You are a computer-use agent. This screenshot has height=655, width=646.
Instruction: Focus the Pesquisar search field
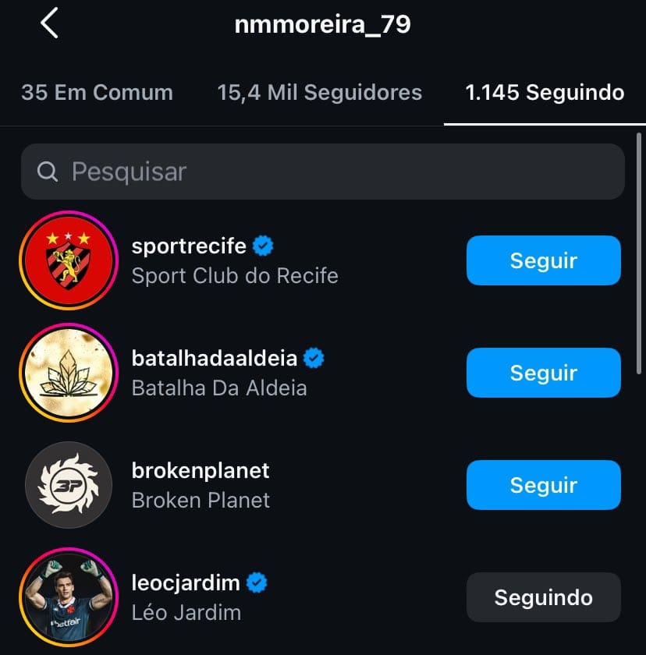tap(335, 172)
